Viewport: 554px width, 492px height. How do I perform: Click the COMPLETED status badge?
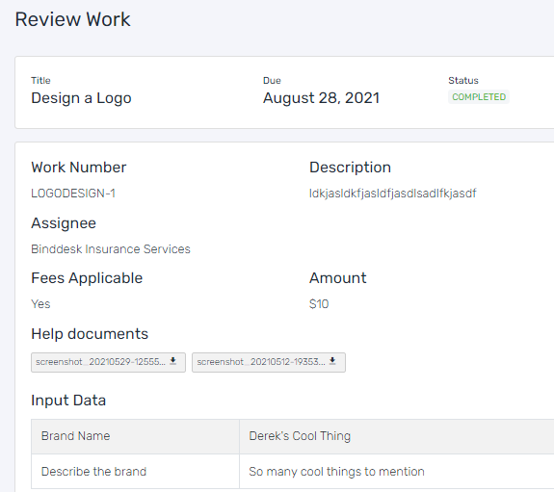pos(479,97)
